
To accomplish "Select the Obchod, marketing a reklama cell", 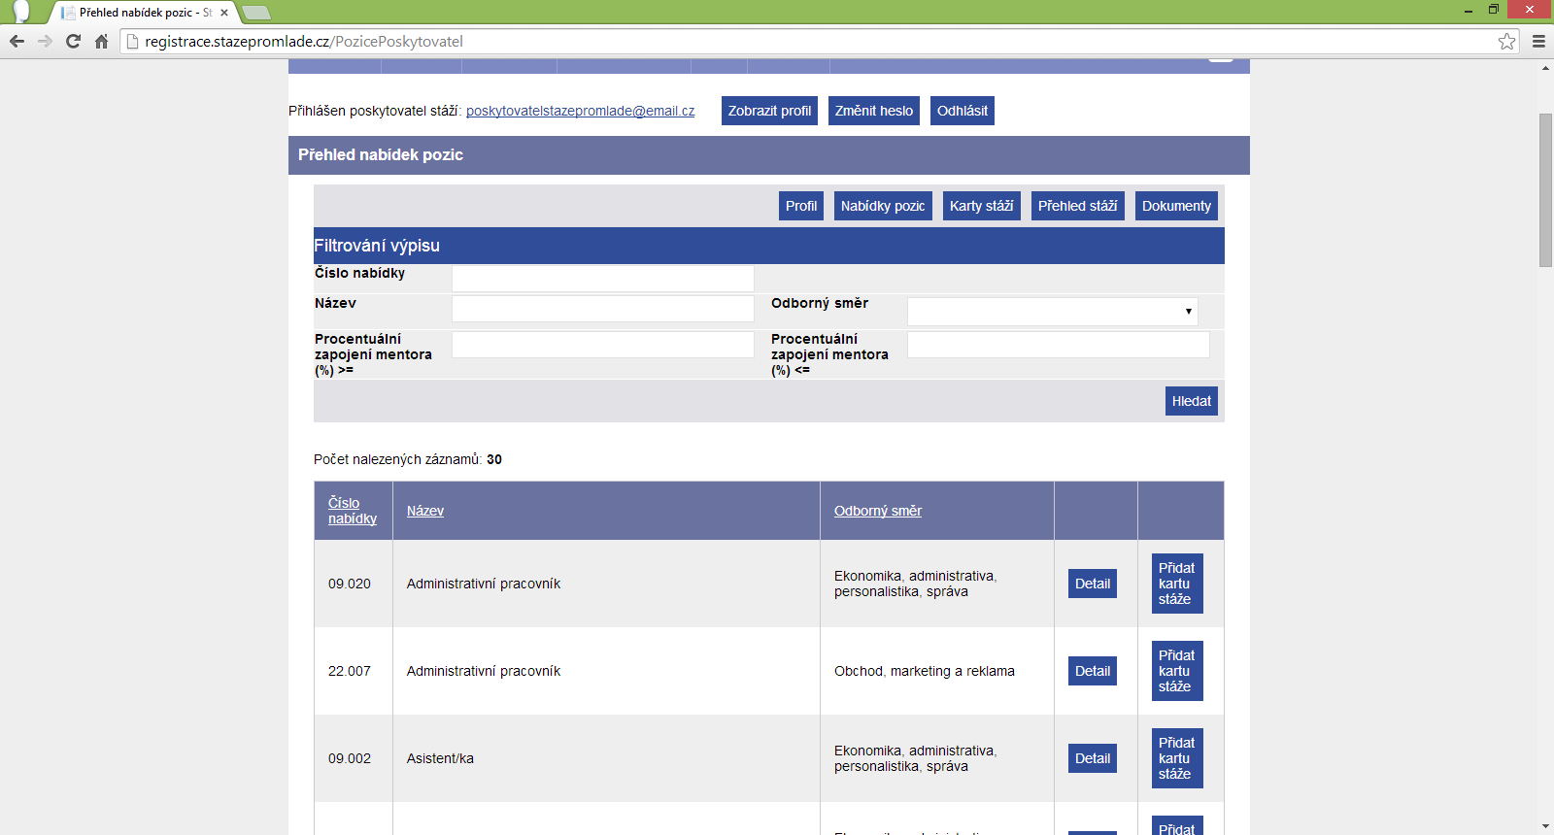I will tap(937, 671).
